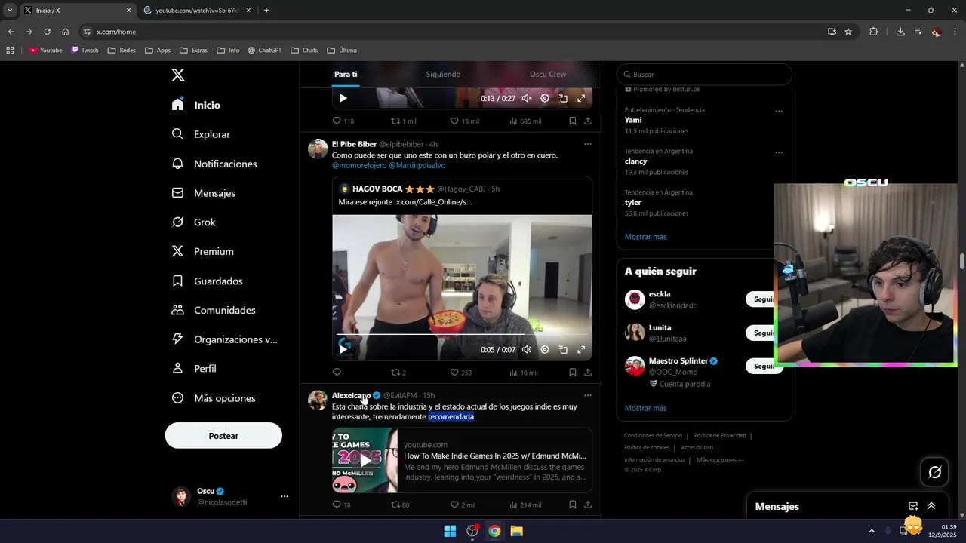Share El Pibe Biber post
This screenshot has width=966, height=543.
[588, 372]
